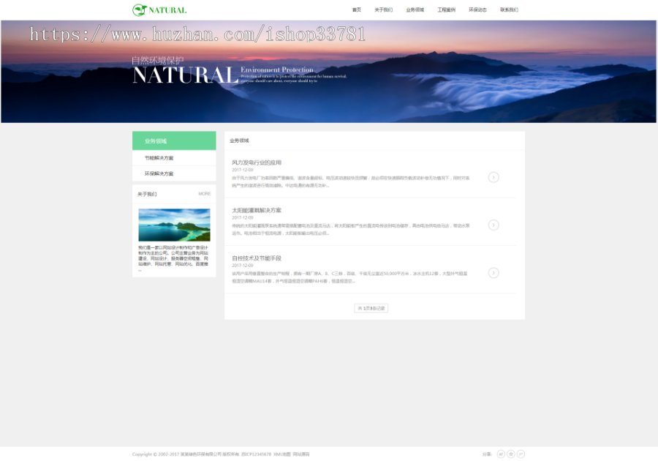The image size is (658, 461).
Task: Open the 首页 home nav item
Action: click(x=357, y=10)
